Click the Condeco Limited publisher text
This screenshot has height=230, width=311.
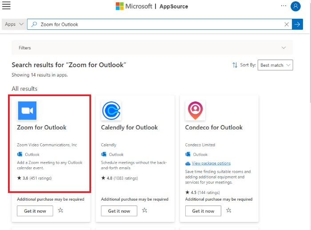click(x=200, y=145)
